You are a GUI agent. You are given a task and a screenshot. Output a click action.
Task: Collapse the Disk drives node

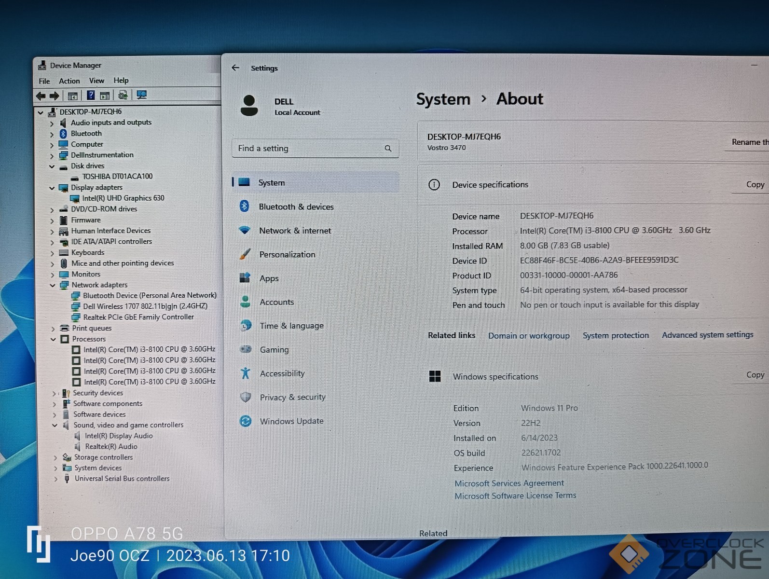(x=52, y=166)
